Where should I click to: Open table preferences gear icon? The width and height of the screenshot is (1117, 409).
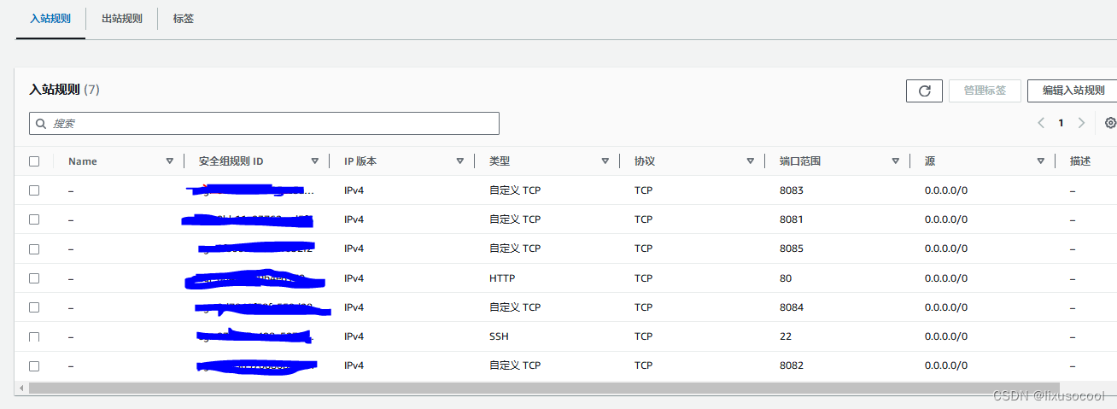coord(1110,123)
